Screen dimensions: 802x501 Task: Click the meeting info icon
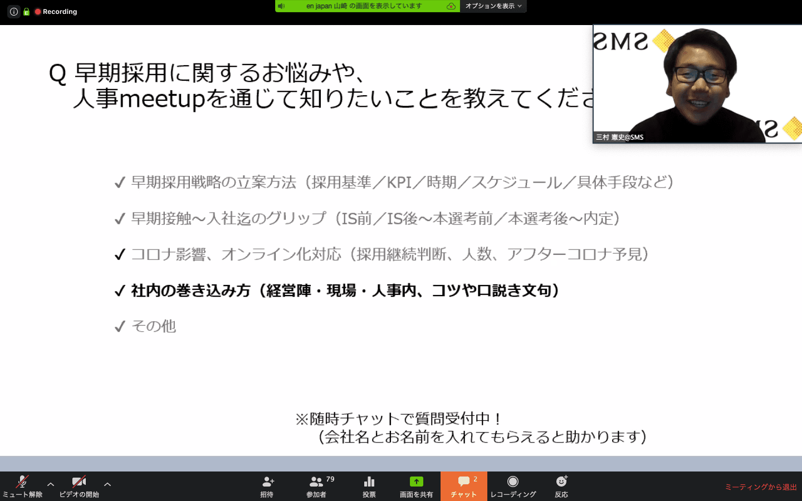tap(13, 12)
